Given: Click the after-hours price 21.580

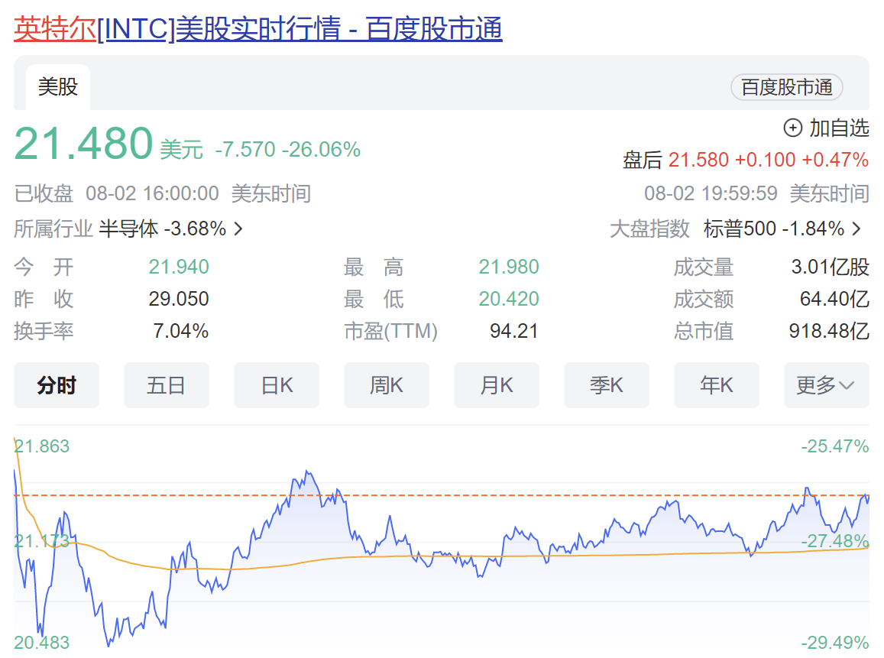Looking at the screenshot, I should pos(698,160).
